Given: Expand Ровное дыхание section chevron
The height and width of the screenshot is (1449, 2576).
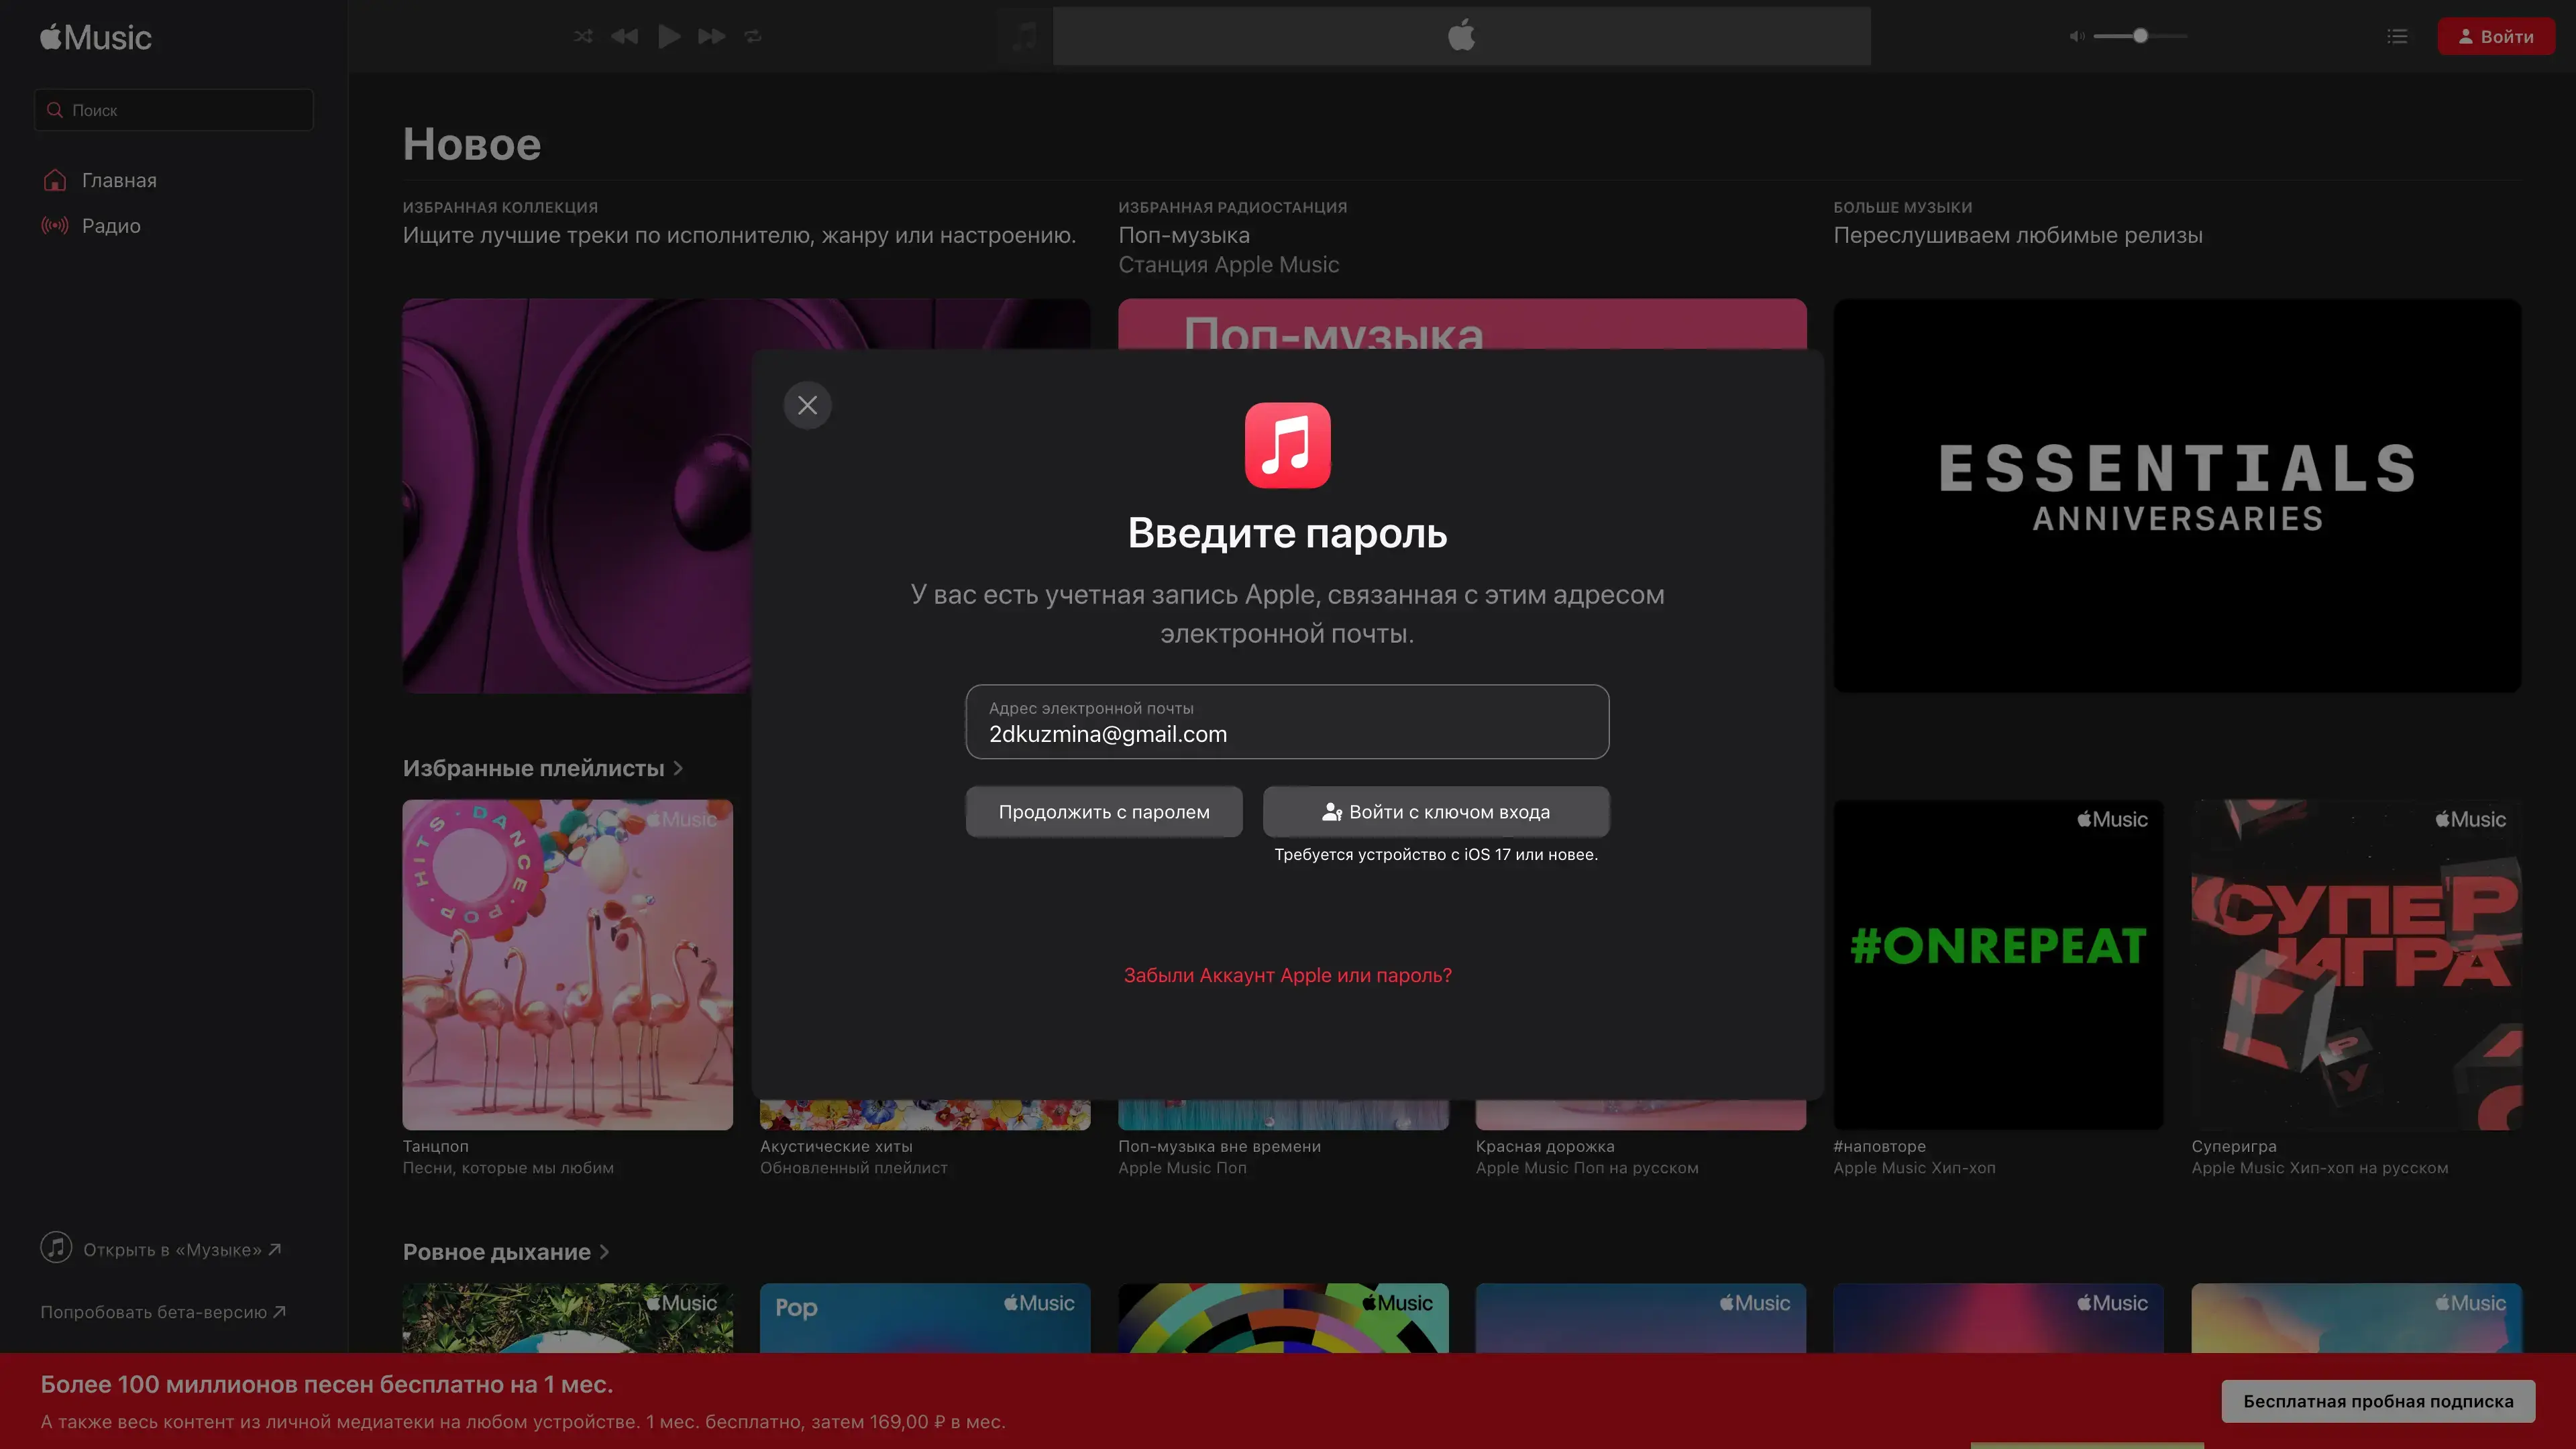Looking at the screenshot, I should pos(604,1252).
